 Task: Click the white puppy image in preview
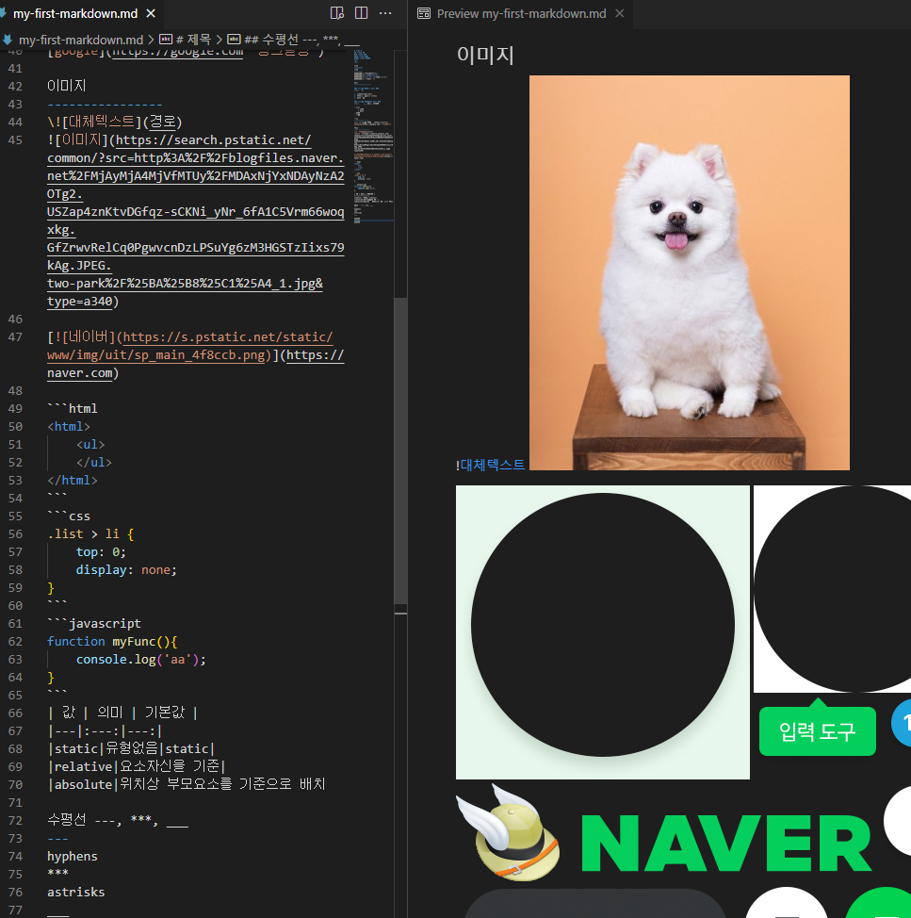coord(690,272)
